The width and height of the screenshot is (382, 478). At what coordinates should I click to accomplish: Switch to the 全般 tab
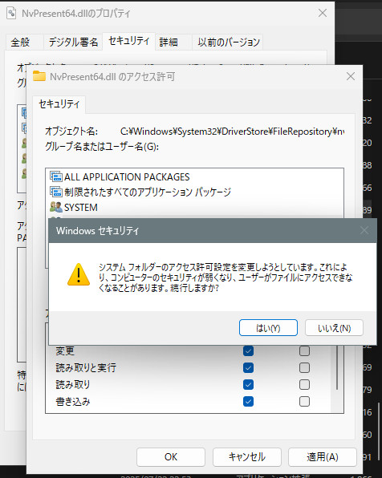(20, 42)
